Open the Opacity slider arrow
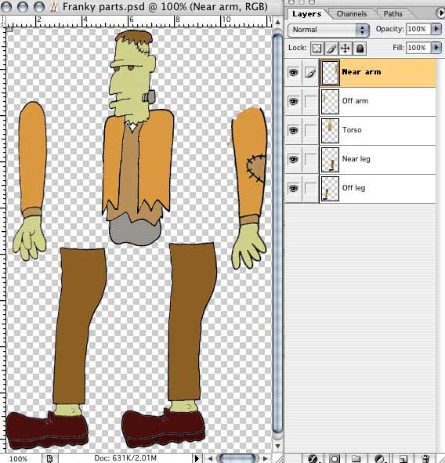The height and width of the screenshot is (463, 445). 436,29
